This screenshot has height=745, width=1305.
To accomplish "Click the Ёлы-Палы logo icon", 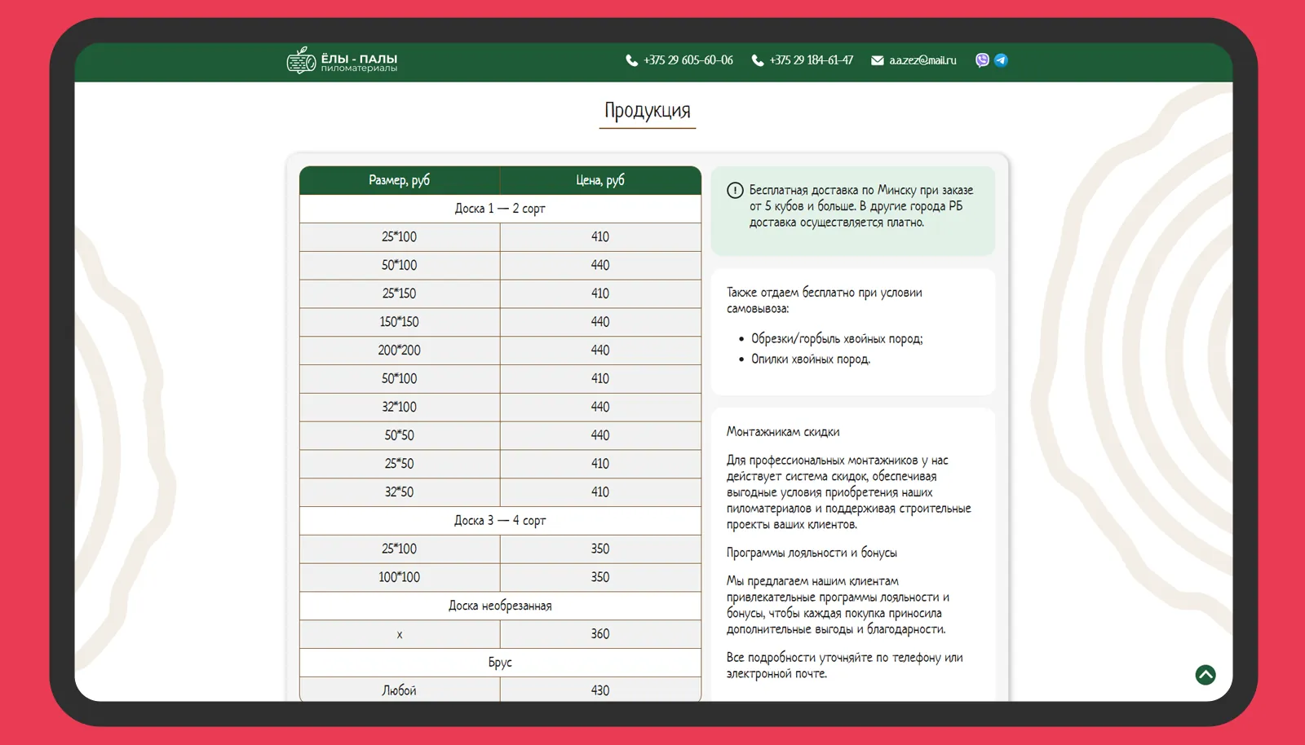I will [301, 60].
